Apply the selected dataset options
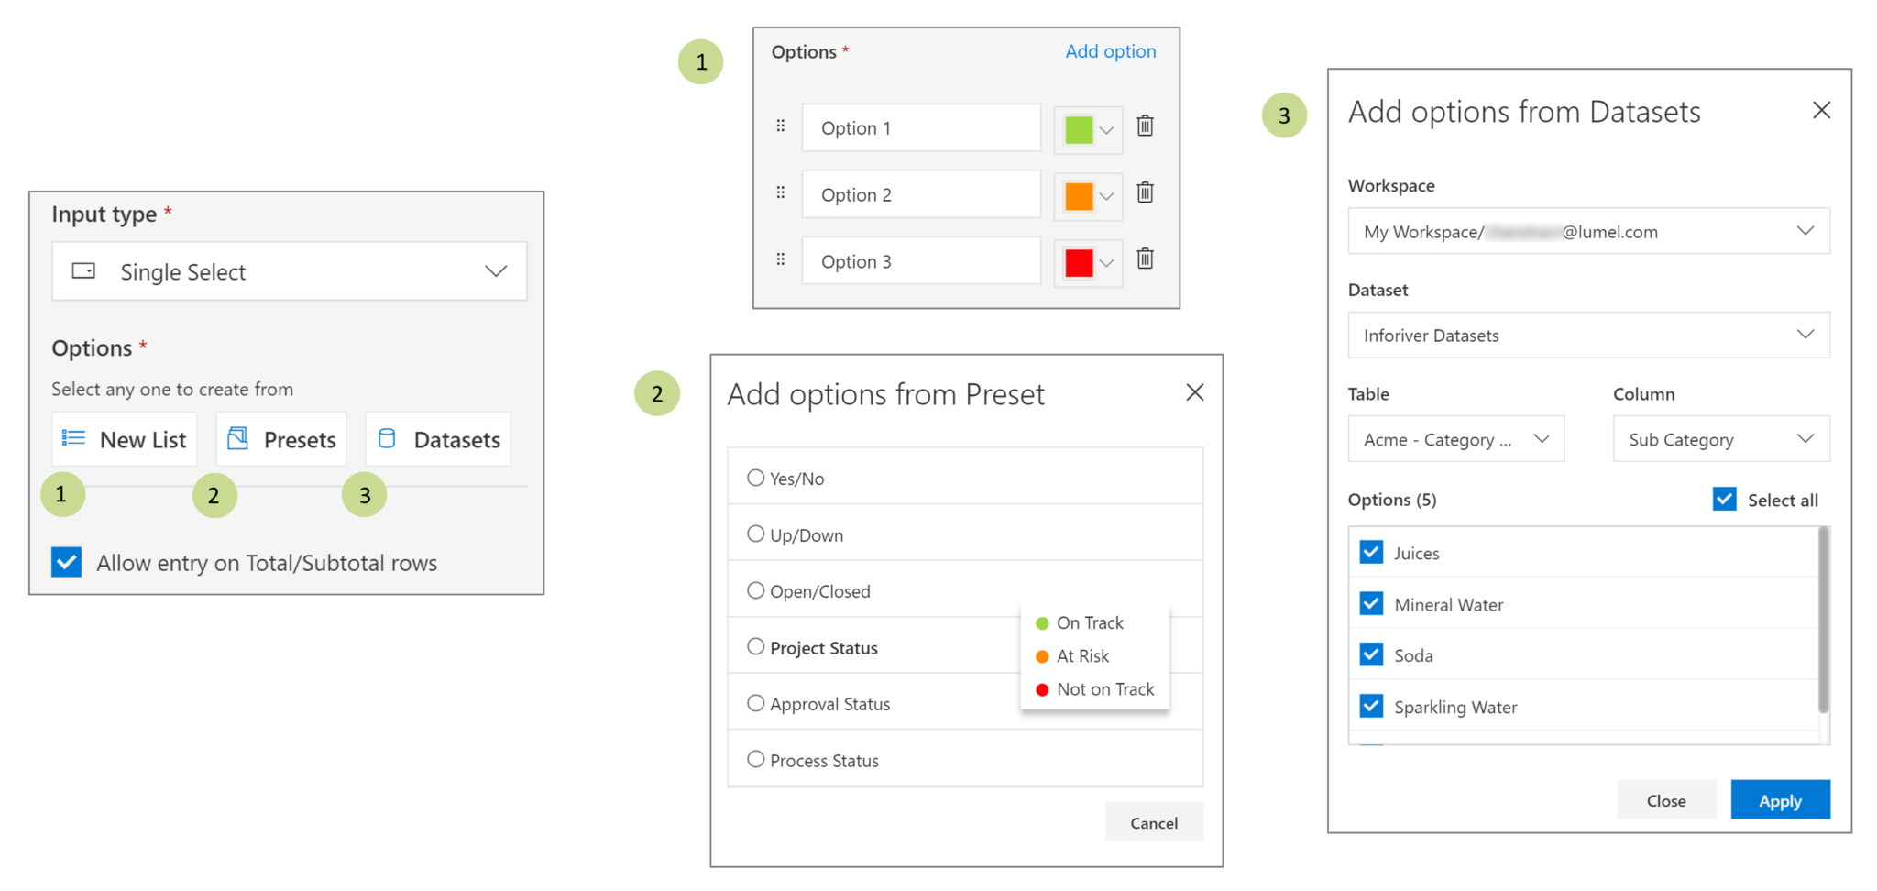This screenshot has height=891, width=1877. pyautogui.click(x=1779, y=799)
